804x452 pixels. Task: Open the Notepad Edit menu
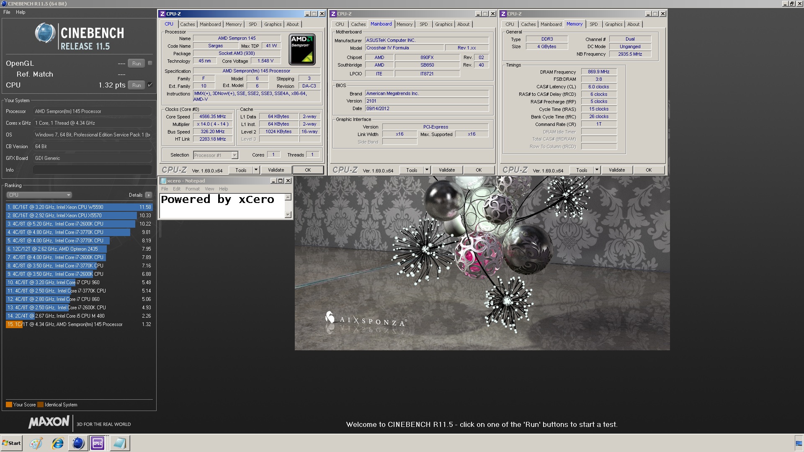(x=177, y=189)
